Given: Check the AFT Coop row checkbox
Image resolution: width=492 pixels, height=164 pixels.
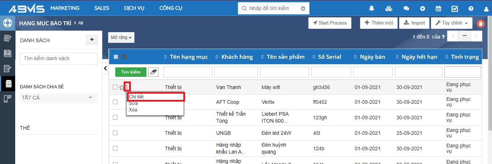Looking at the screenshot, I should coord(115,102).
